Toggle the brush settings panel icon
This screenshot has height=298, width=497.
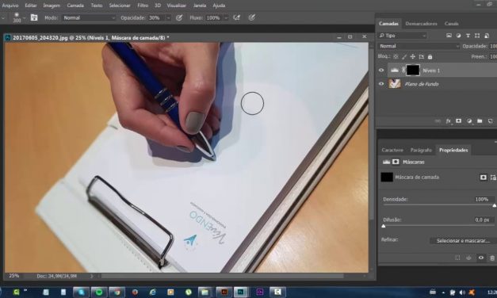tap(34, 17)
